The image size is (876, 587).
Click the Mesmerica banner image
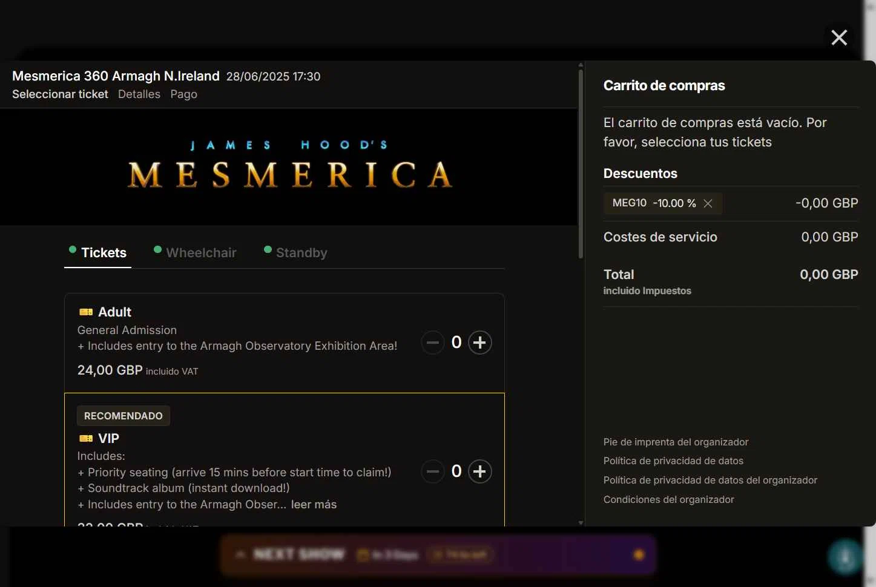pyautogui.click(x=289, y=167)
